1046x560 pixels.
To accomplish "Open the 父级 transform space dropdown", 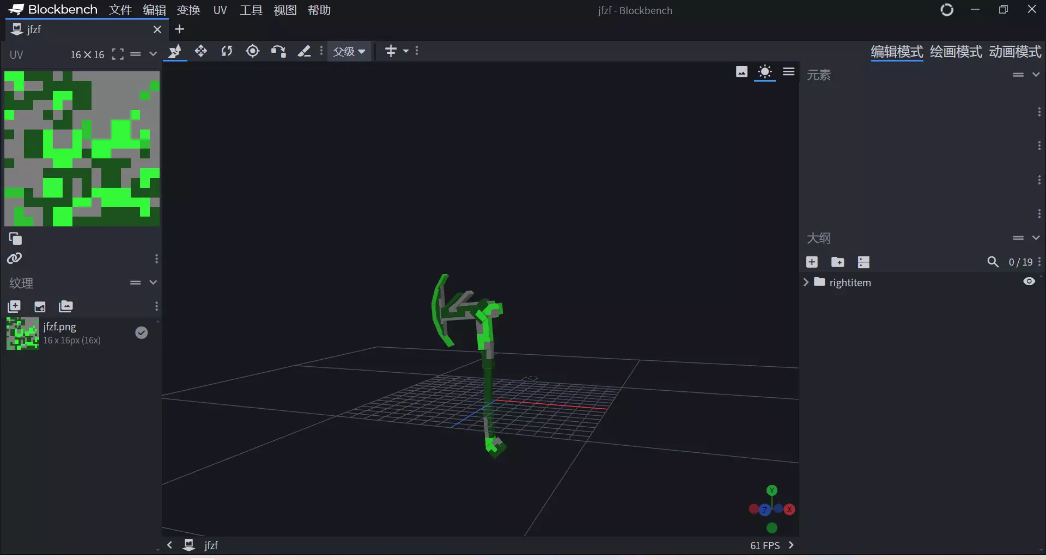I will click(x=349, y=52).
